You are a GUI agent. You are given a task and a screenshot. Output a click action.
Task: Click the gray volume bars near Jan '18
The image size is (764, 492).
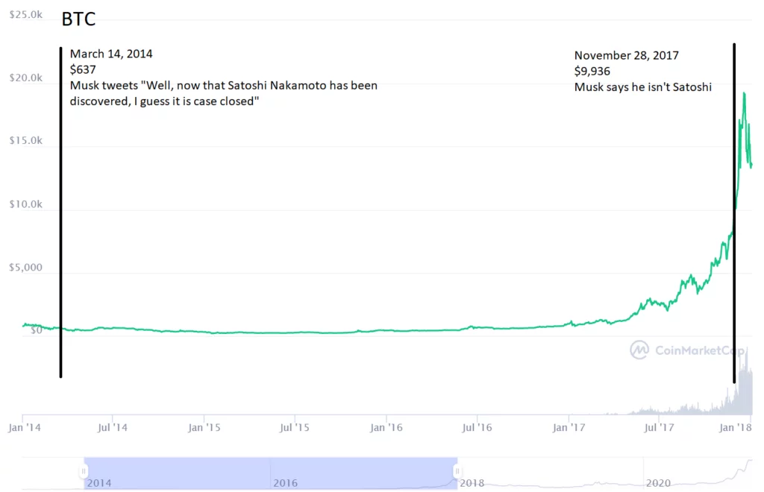point(745,388)
